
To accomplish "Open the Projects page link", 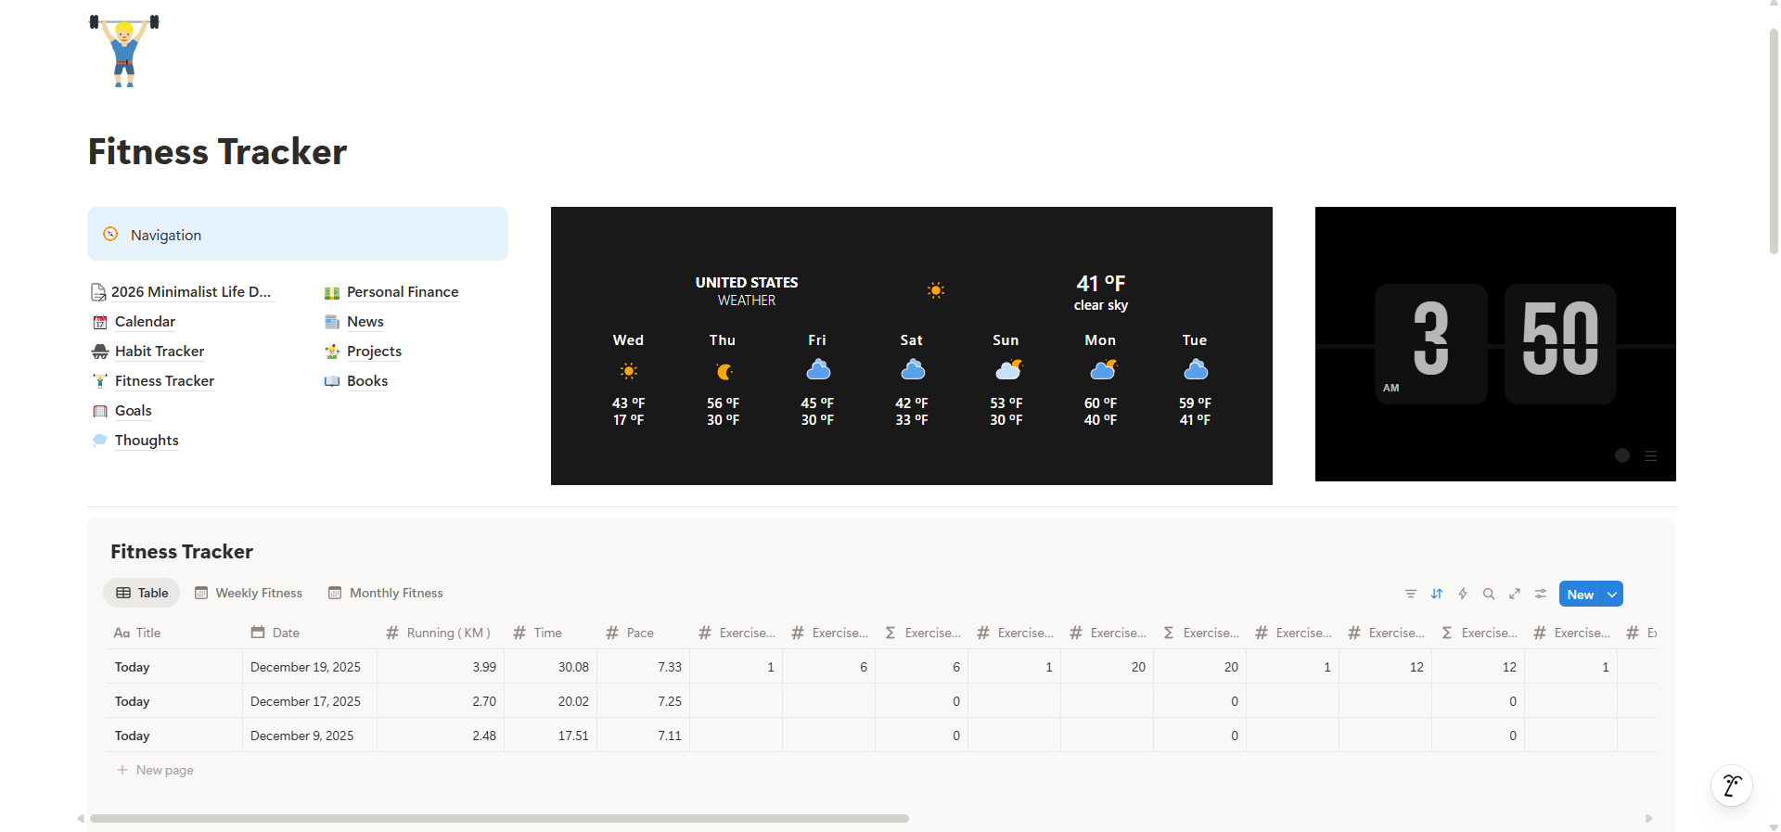I will coord(374,352).
